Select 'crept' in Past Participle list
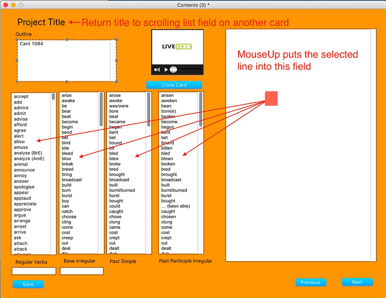The image size is (386, 298). coord(166,238)
